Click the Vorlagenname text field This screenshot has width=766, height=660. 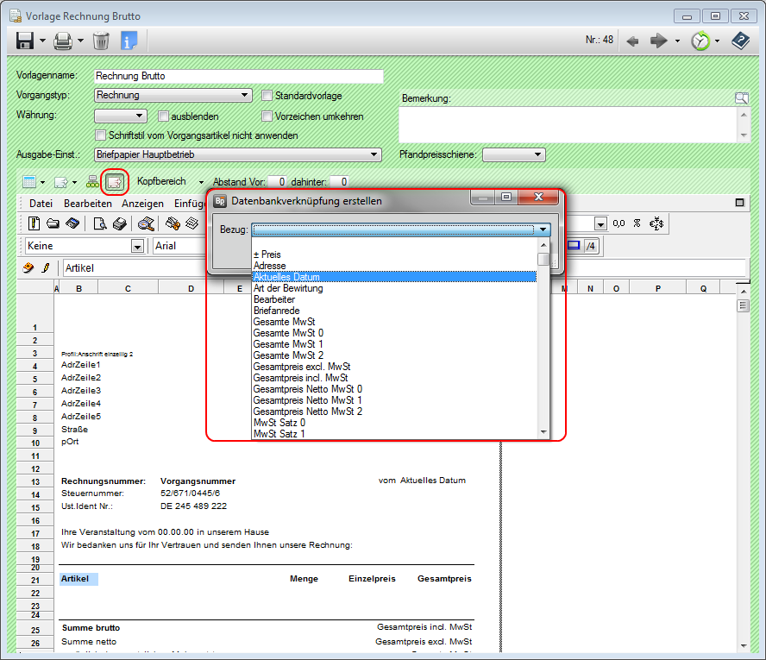point(237,76)
